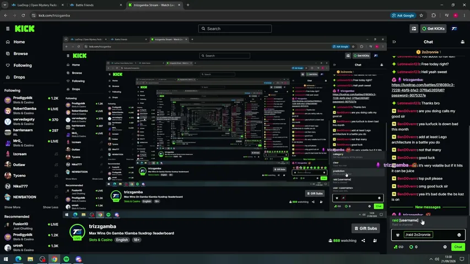Open RobertGamba in the Following list
The height and width of the screenshot is (264, 470).
pyautogui.click(x=31, y=111)
